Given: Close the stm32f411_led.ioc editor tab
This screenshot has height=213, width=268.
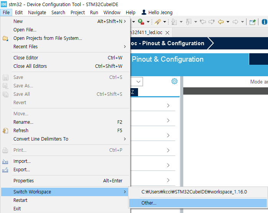Looking at the screenshot, I should click(167, 33).
